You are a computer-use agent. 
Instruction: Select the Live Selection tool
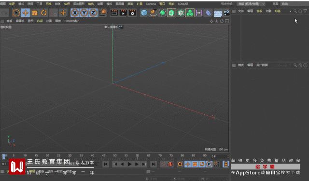16,13
